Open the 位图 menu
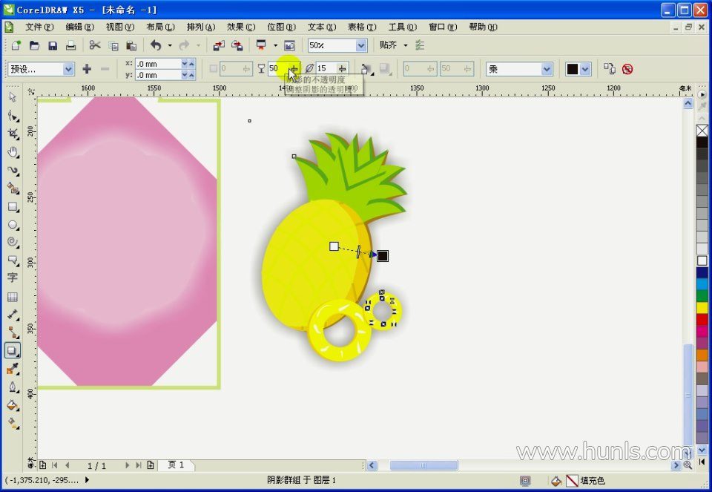The height and width of the screenshot is (492, 712). [280, 27]
